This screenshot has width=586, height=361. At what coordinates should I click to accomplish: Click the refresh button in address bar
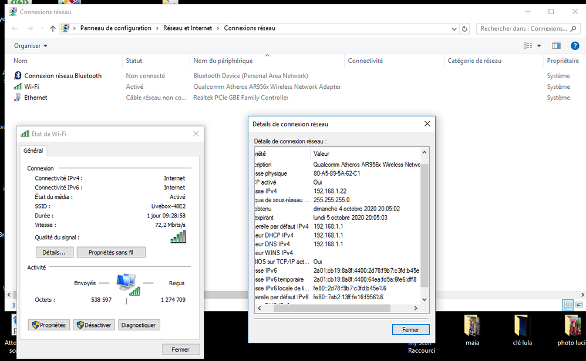click(x=465, y=28)
